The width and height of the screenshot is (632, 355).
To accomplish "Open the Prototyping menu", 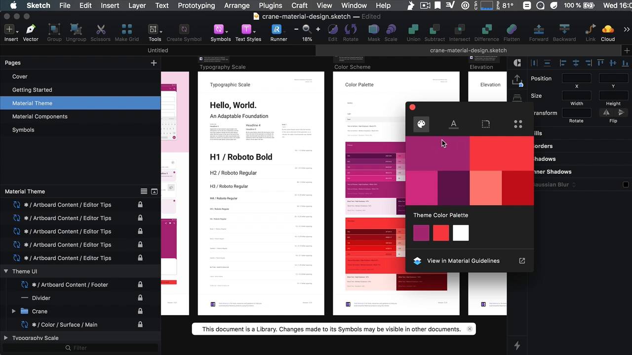I will 196,5.
